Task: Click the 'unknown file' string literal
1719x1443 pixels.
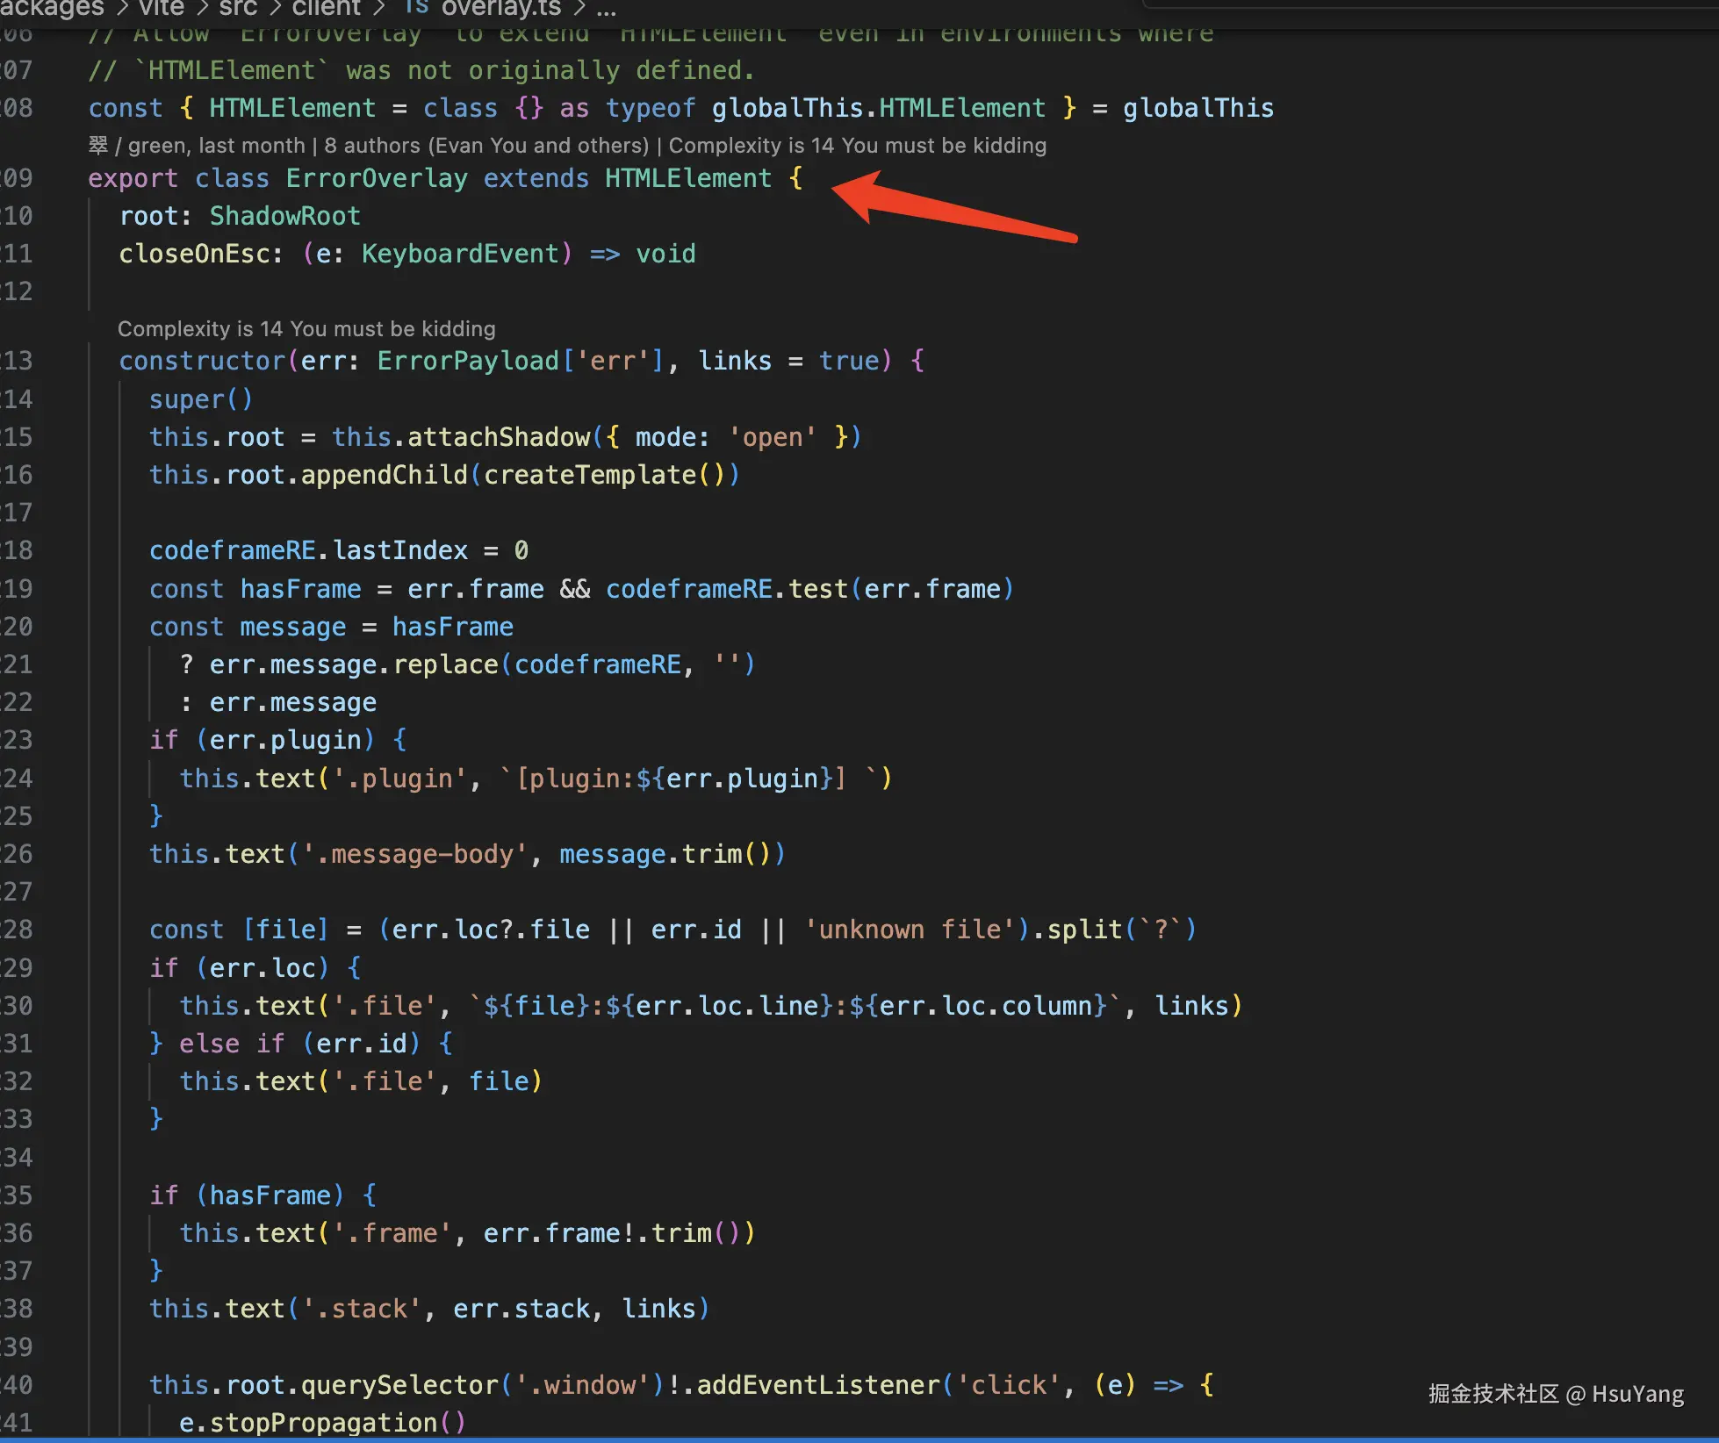Action: coord(909,930)
